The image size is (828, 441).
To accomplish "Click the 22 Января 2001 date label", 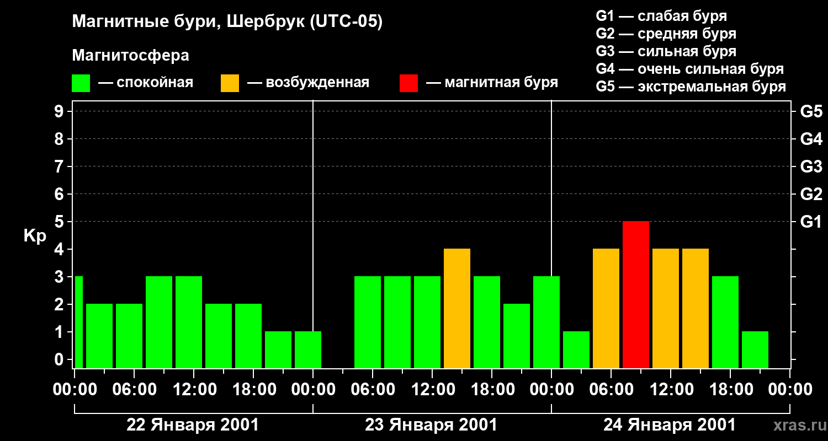I will point(193,425).
